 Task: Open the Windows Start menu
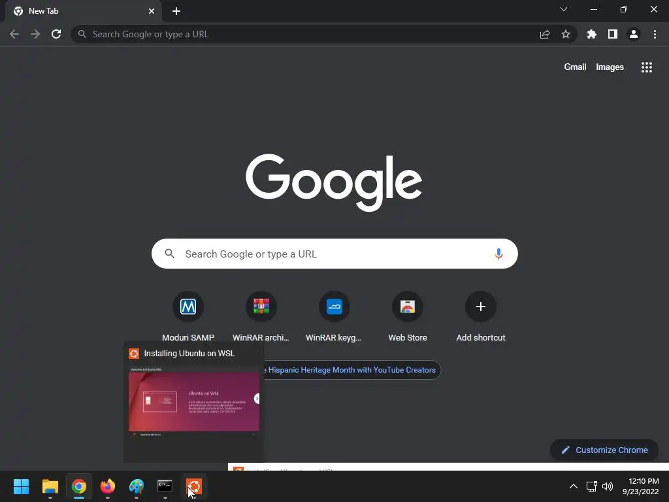point(21,486)
